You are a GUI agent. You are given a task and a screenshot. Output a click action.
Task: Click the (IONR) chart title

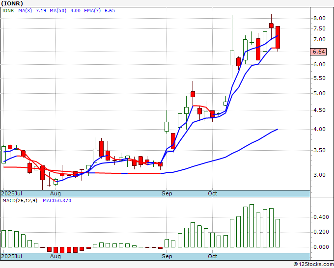(12, 3)
